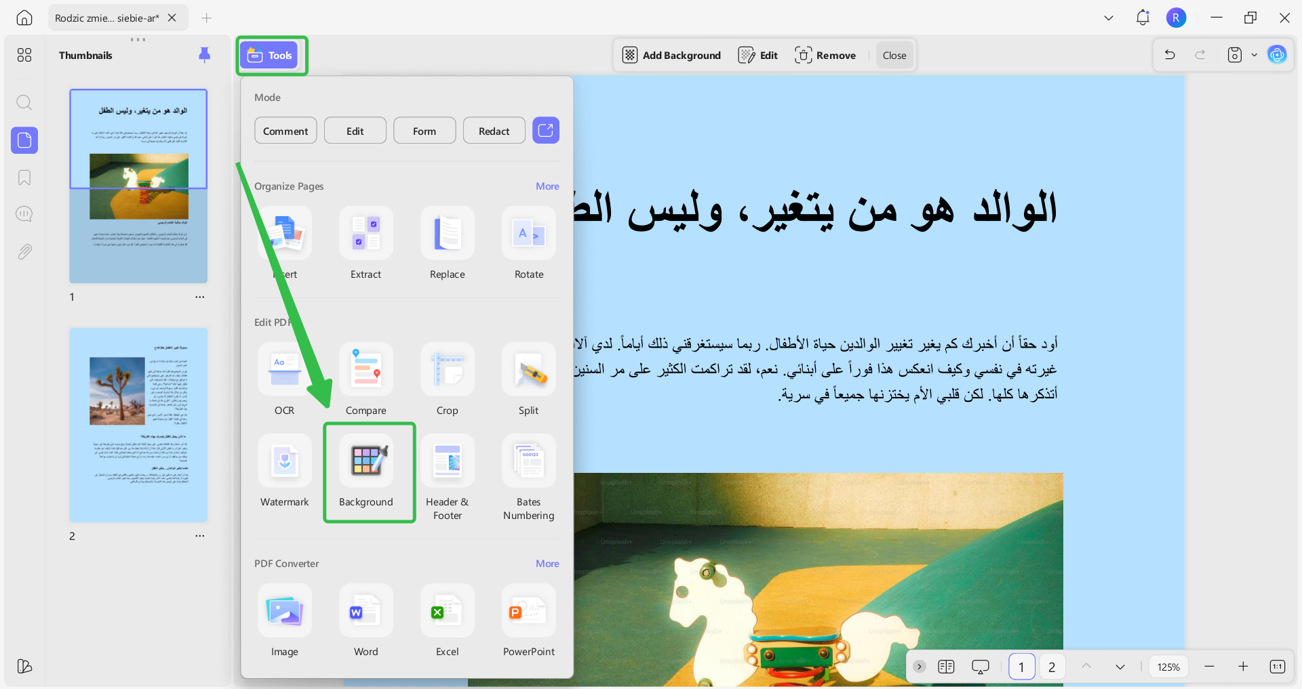Pin the Thumbnails panel
Image resolution: width=1302 pixels, height=689 pixels.
click(204, 55)
